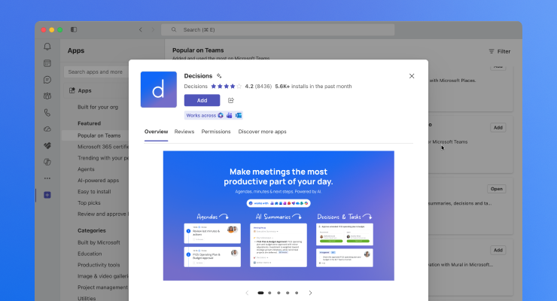
Task: Select the Apps plus icon in sidebar
Action: click(x=47, y=195)
